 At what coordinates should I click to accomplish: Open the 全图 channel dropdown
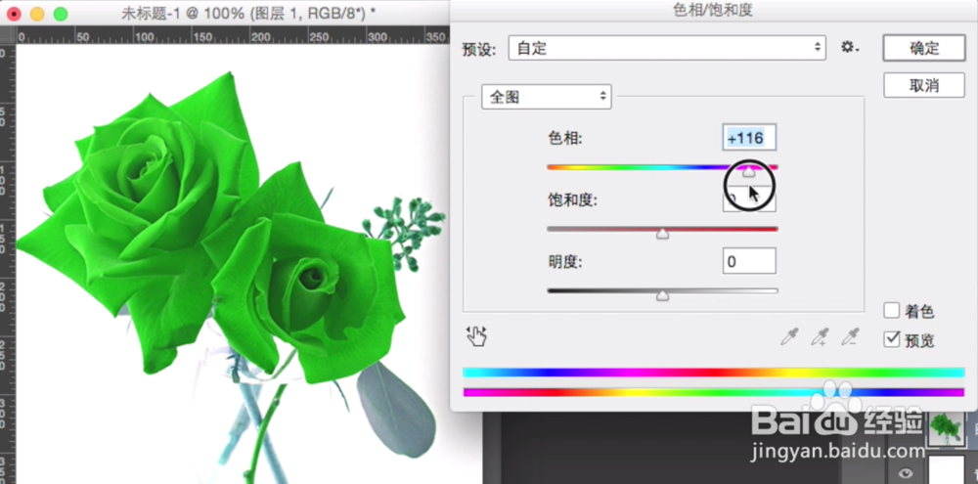pos(547,97)
